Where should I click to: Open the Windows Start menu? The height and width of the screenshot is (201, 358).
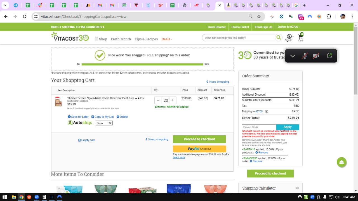(x=4, y=197)
